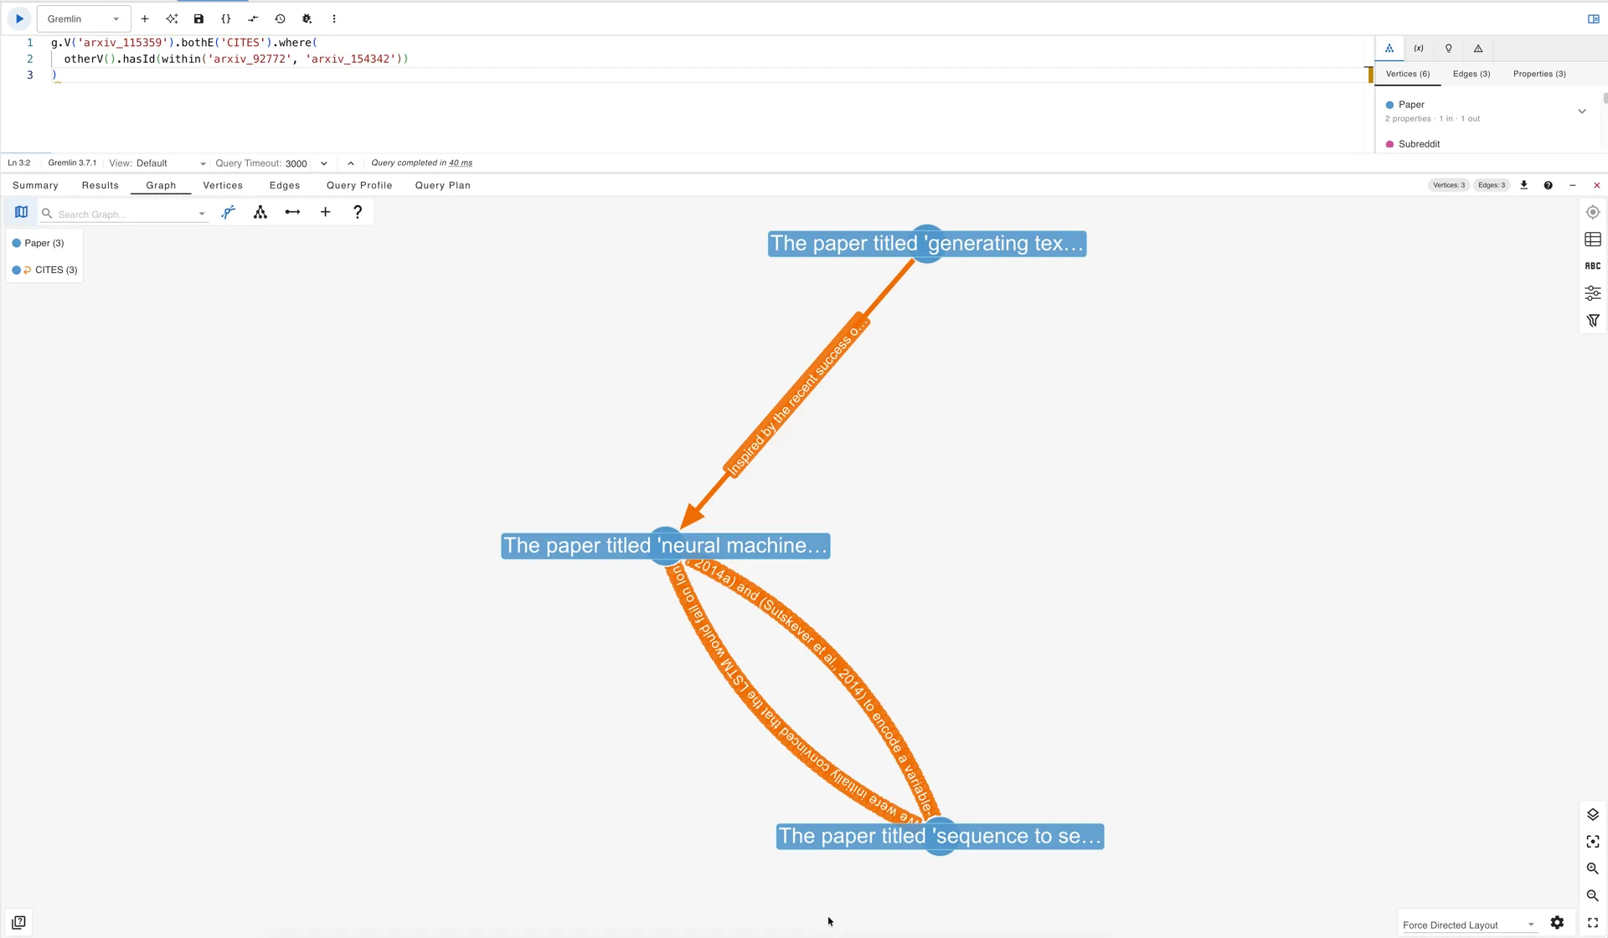
Task: Open the Search Graph dropdown arrow
Action: click(x=202, y=214)
